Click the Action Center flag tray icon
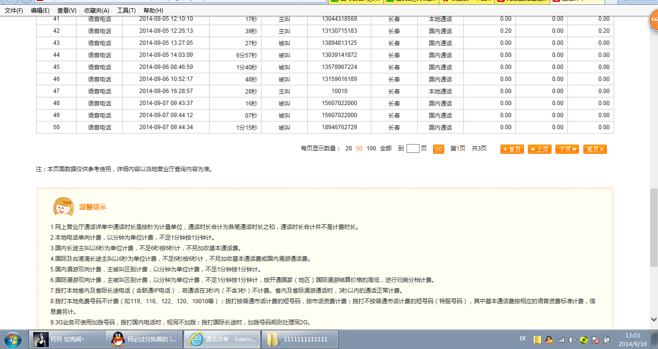 tap(595, 339)
